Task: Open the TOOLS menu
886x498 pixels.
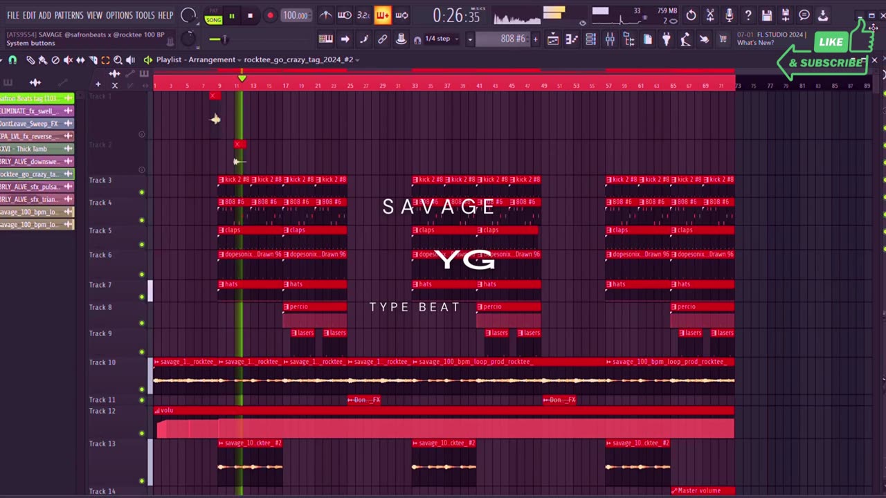Action: 145,15
